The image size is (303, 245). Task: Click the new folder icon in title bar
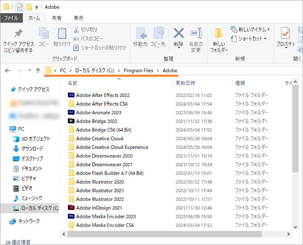pyautogui.click(x=29, y=7)
